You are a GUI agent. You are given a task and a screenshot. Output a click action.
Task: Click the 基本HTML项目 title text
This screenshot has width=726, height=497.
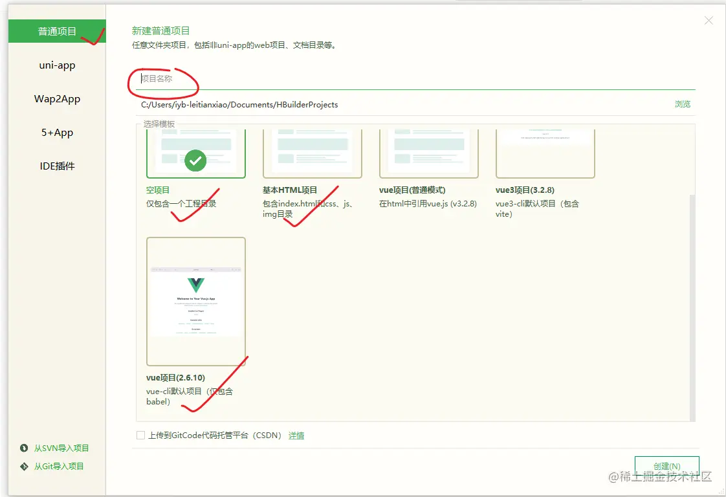click(290, 190)
